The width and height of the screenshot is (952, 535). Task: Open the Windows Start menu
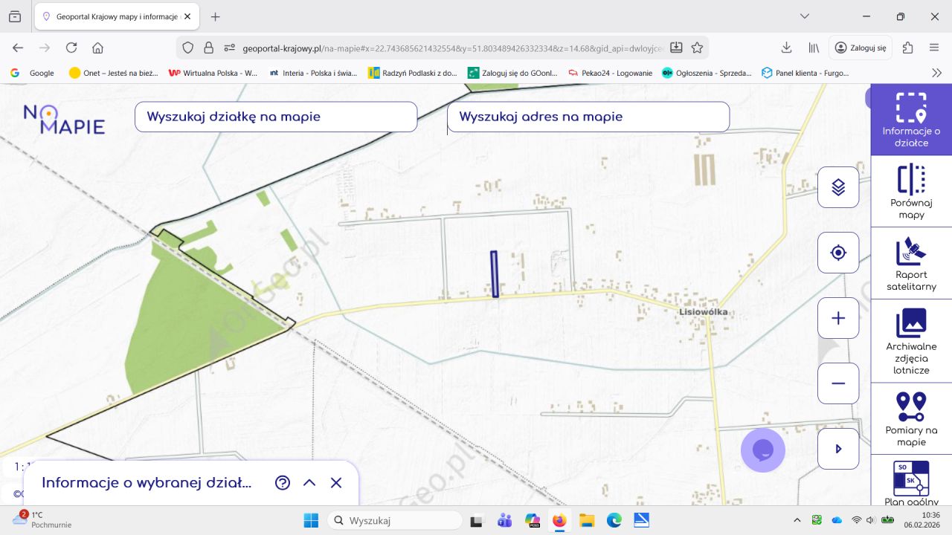point(311,520)
